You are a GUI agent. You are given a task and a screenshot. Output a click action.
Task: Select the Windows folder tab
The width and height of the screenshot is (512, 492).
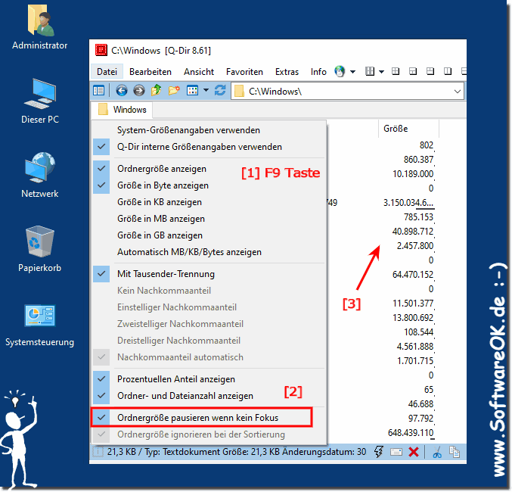coord(122,110)
